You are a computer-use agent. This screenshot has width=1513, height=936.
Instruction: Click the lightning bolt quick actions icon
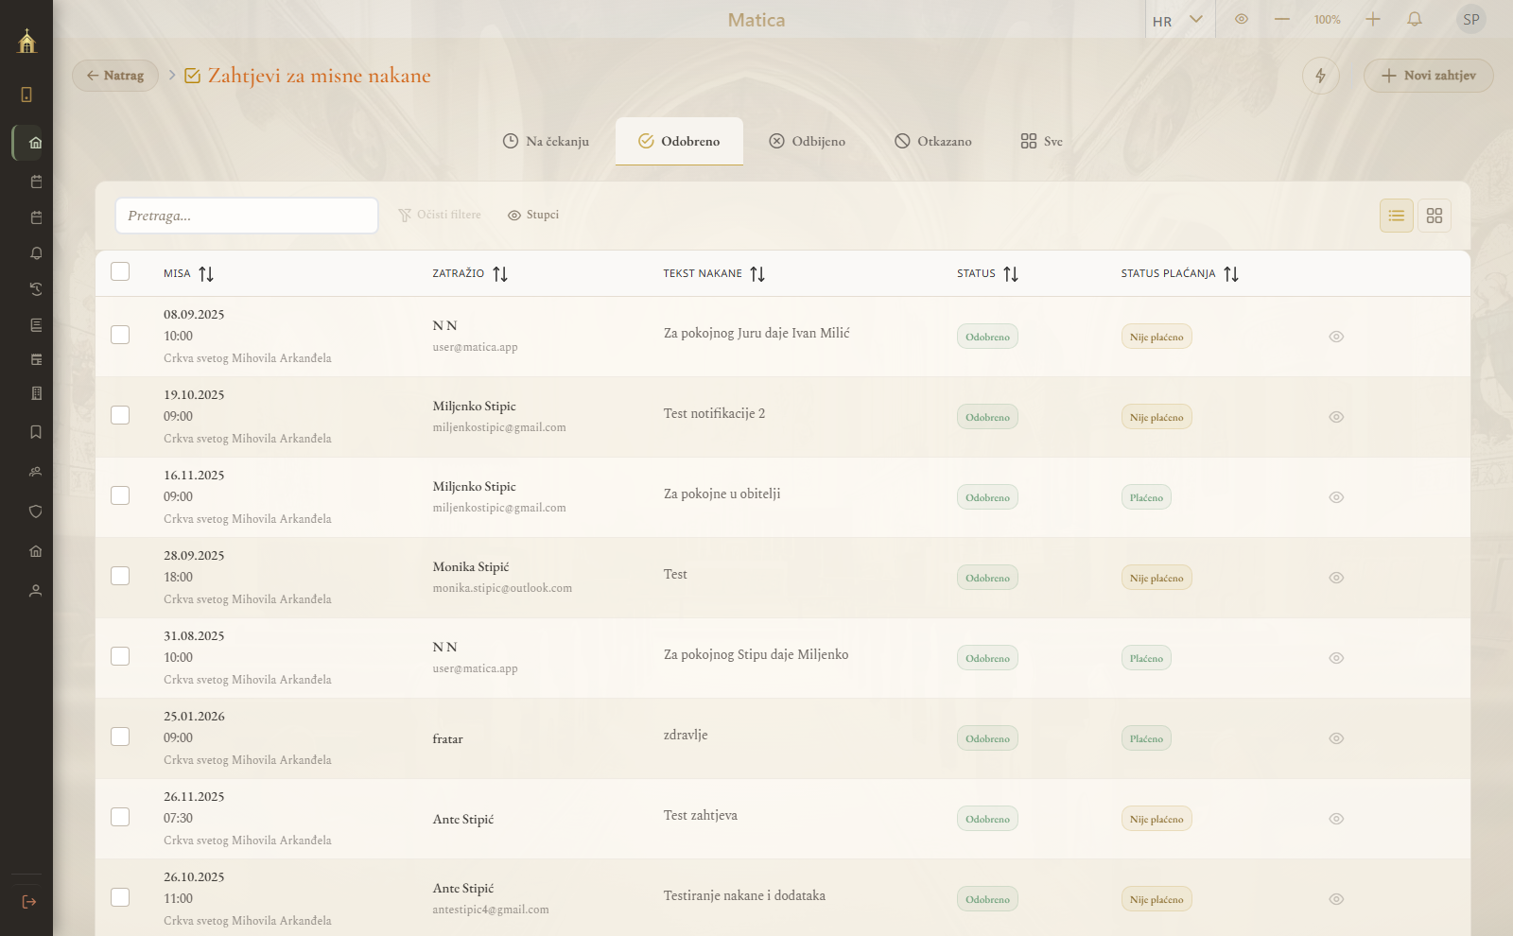[1320, 76]
